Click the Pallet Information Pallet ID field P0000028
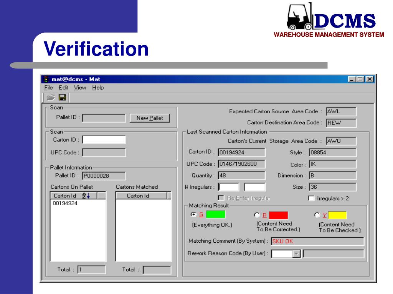This screenshot has width=393, height=294. point(104,176)
